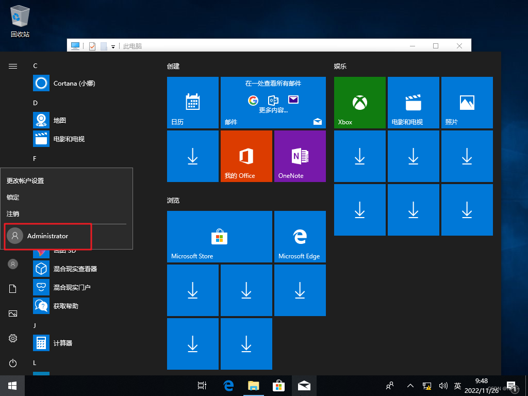
Task: Click the download tile below Microsoft Edge
Action: (300, 290)
